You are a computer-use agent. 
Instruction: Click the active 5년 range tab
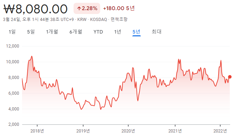click(x=136, y=32)
